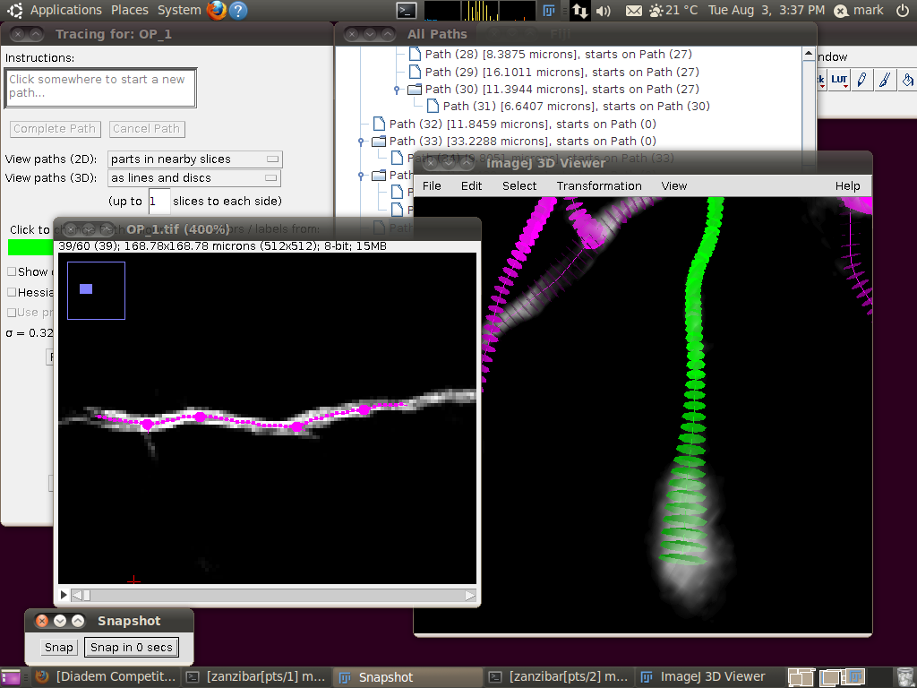Click the Fiji tray icon in top panel
Viewport: 917px width, 688px height.
(549, 11)
